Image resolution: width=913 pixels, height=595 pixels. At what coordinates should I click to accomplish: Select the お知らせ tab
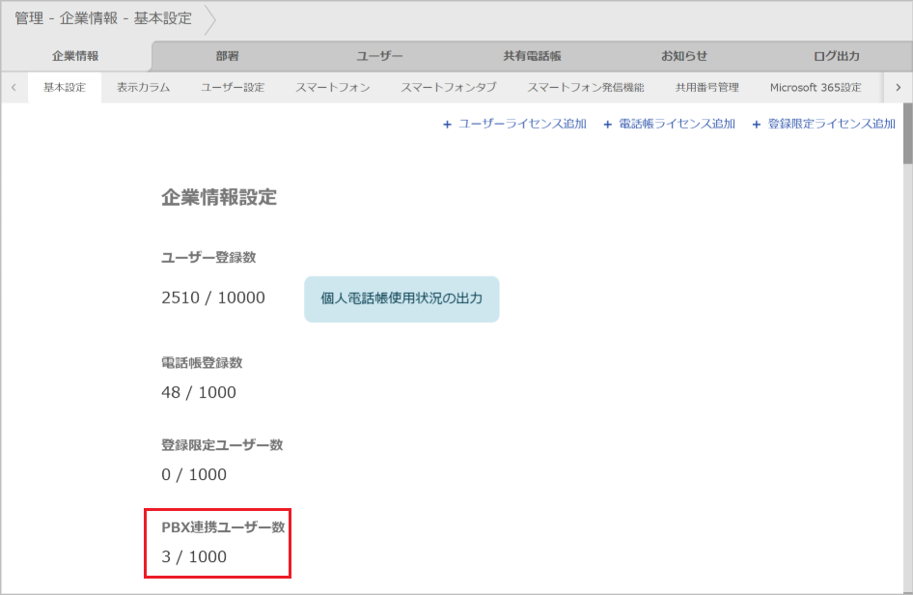(x=683, y=56)
